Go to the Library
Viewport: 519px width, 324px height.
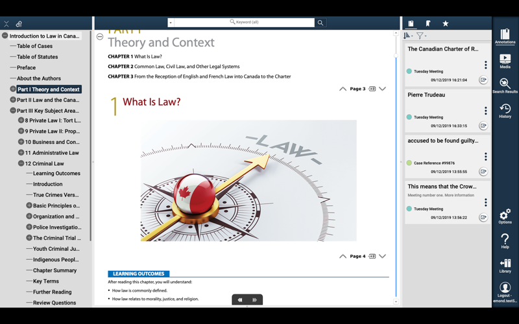(x=505, y=266)
